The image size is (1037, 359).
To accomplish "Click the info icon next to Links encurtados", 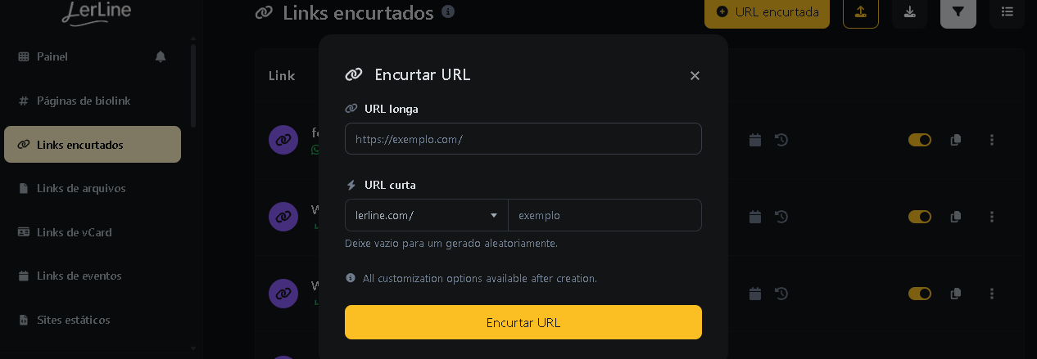I will point(447,12).
